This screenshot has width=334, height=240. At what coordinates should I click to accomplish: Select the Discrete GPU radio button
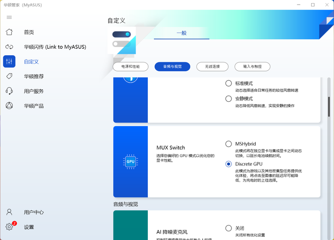click(x=229, y=164)
